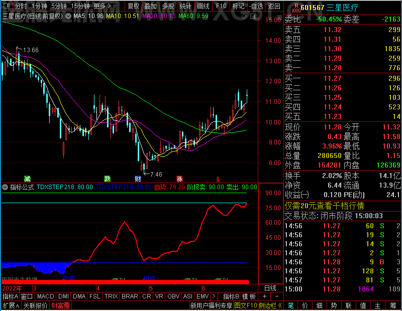This screenshot has width=402, height=311.
Task: Select the 1分钟 period
Action: 40,6
